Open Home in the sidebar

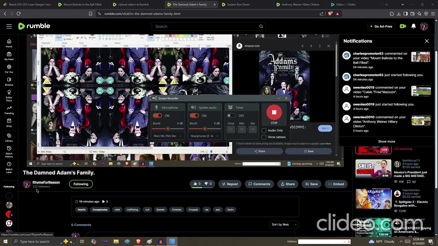[9, 43]
